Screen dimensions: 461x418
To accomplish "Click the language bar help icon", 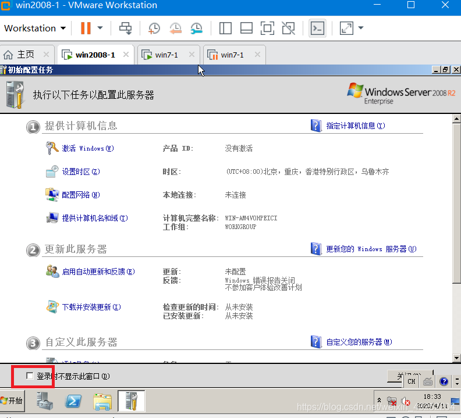I will (444, 381).
